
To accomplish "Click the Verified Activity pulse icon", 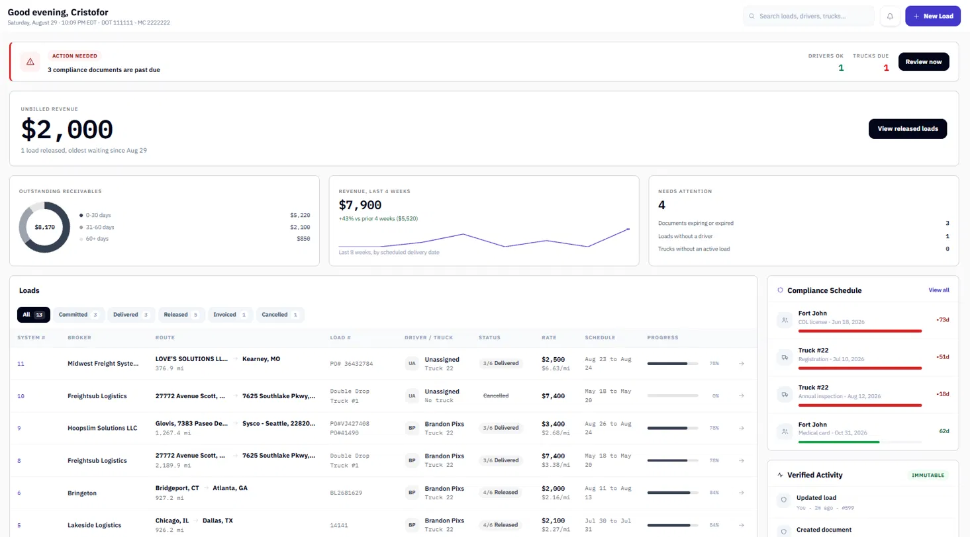I will [780, 475].
